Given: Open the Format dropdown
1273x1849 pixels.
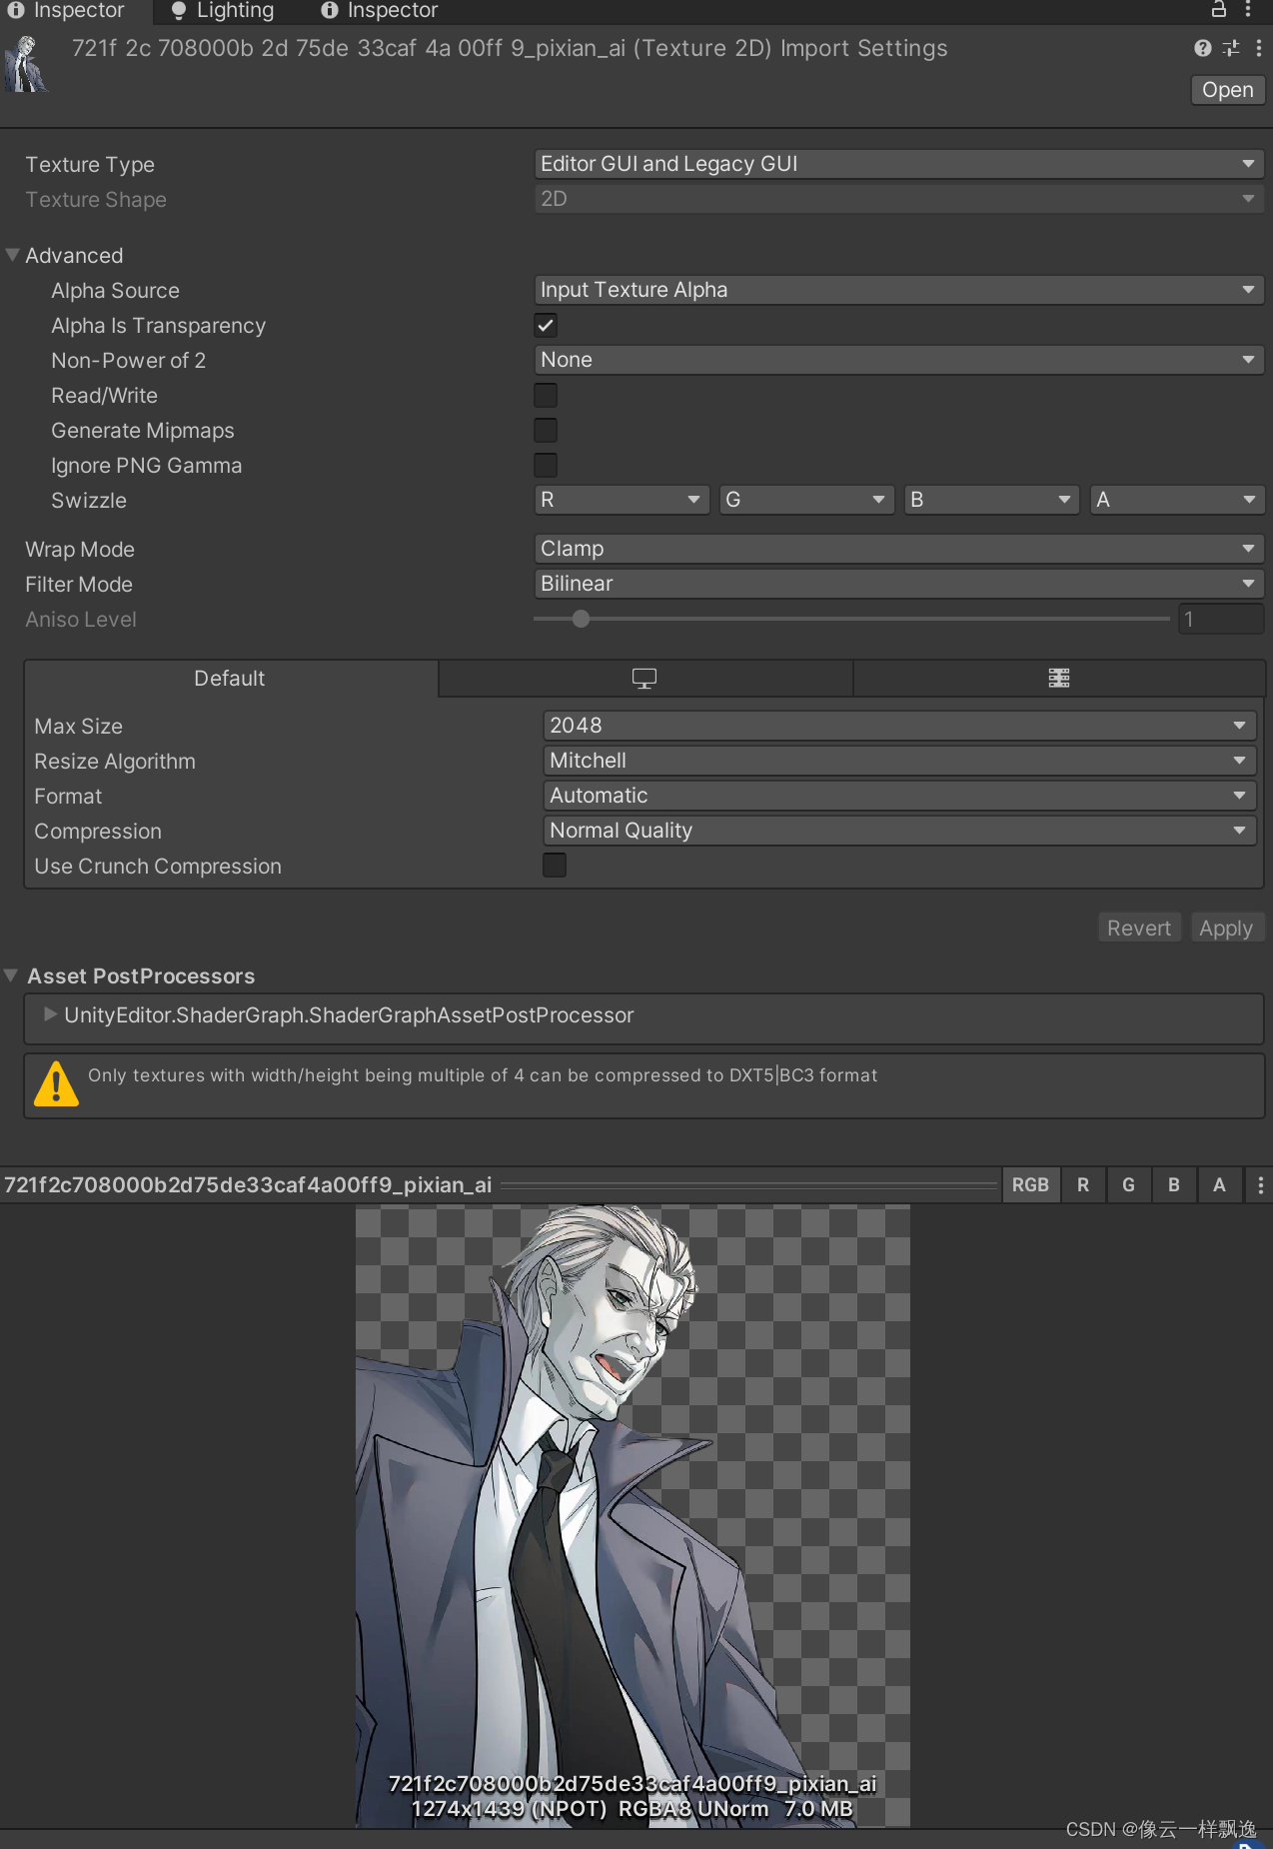Looking at the screenshot, I should click(899, 796).
